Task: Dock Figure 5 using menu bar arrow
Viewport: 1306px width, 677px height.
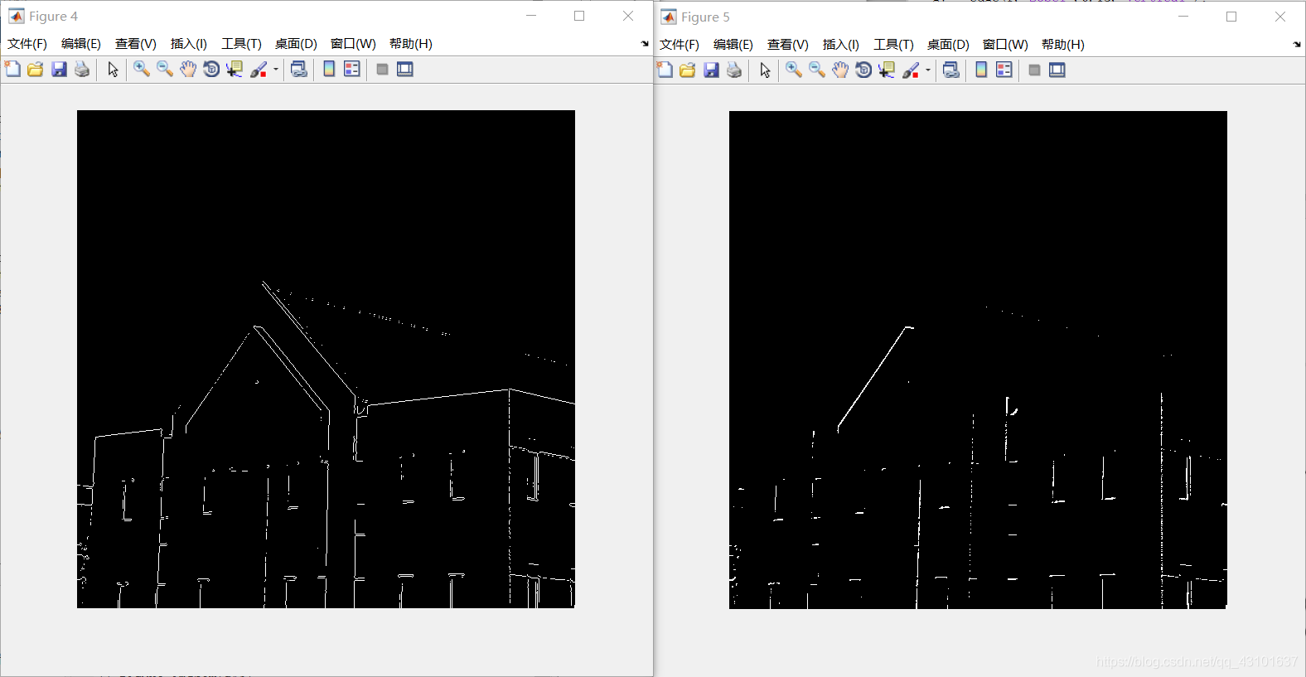Action: click(1297, 45)
